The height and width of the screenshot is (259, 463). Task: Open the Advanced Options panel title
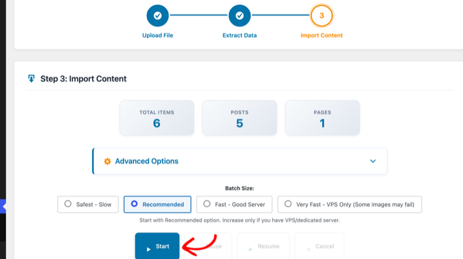[147, 161]
